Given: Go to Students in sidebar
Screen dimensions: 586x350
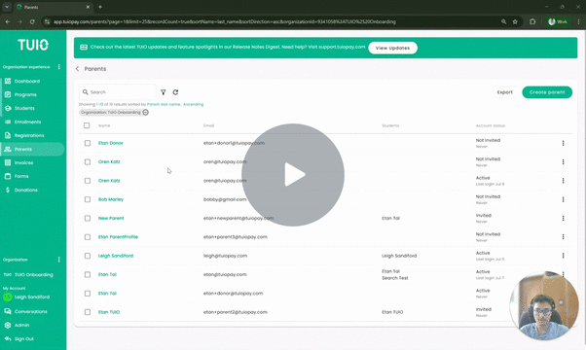Looking at the screenshot, I should [x=24, y=108].
